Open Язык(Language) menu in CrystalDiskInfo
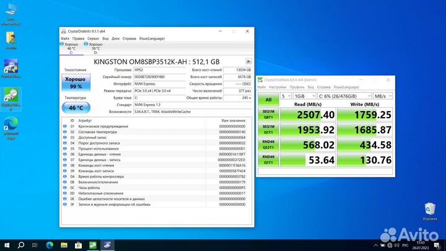 [152, 38]
